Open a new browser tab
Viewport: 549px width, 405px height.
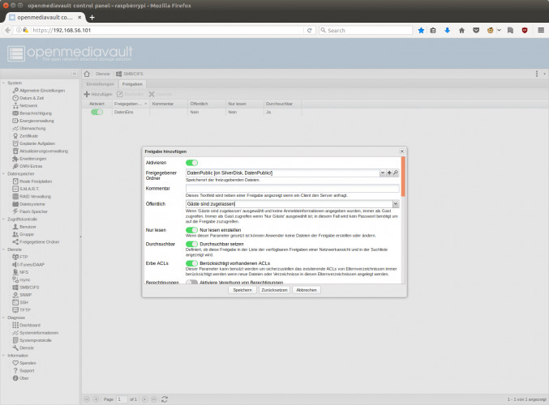tap(92, 17)
